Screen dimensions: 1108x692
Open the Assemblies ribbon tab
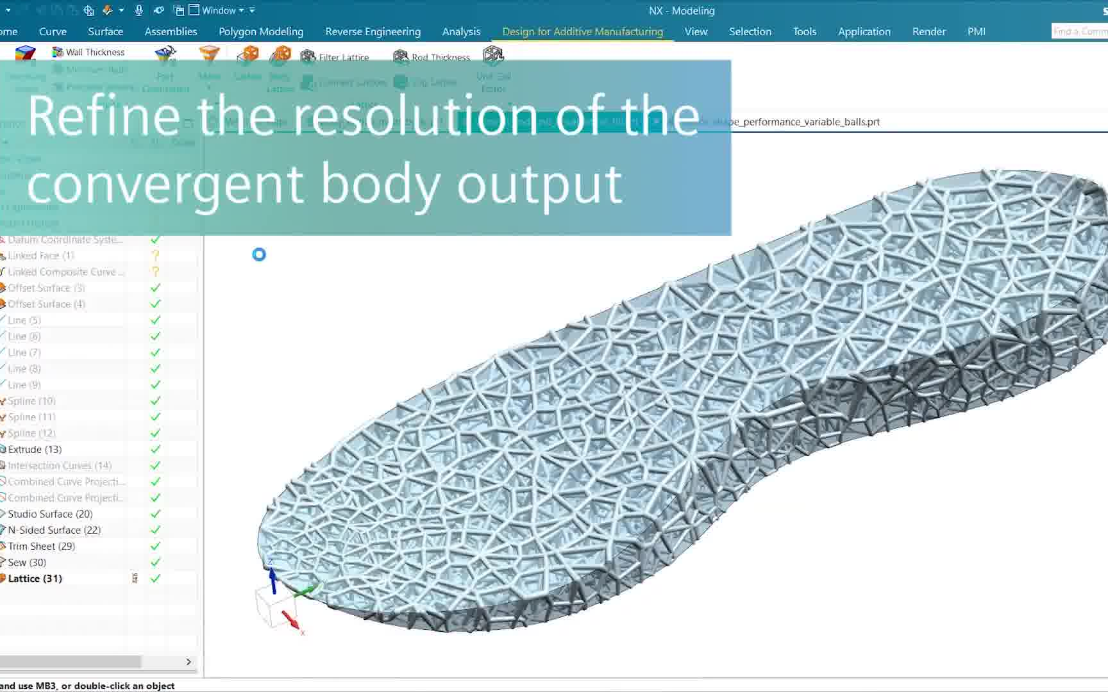point(171,31)
